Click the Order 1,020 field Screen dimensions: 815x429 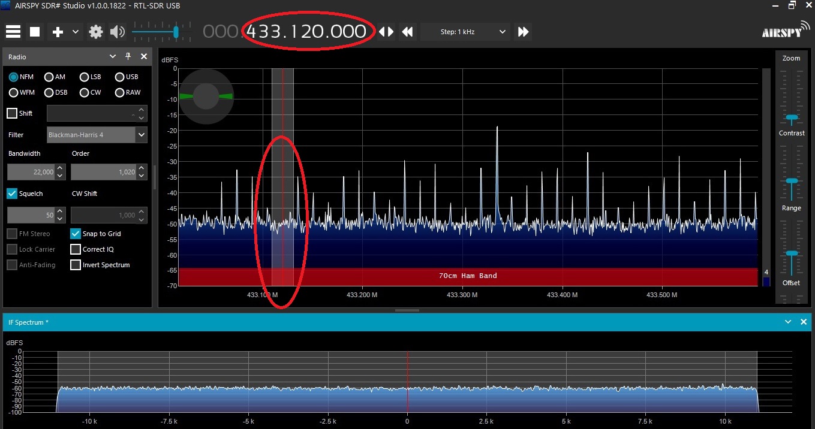(x=104, y=172)
